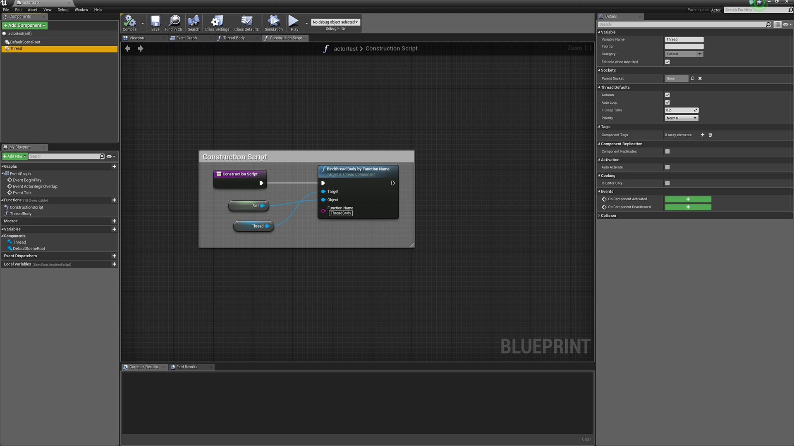
Task: Enable Auto Activate
Action: click(x=667, y=167)
